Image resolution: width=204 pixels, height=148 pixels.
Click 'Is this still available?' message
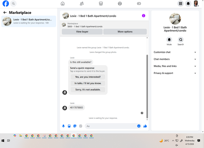[81, 62]
